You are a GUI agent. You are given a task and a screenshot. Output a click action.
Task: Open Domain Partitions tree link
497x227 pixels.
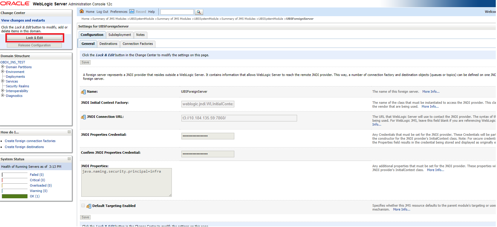pos(19,67)
